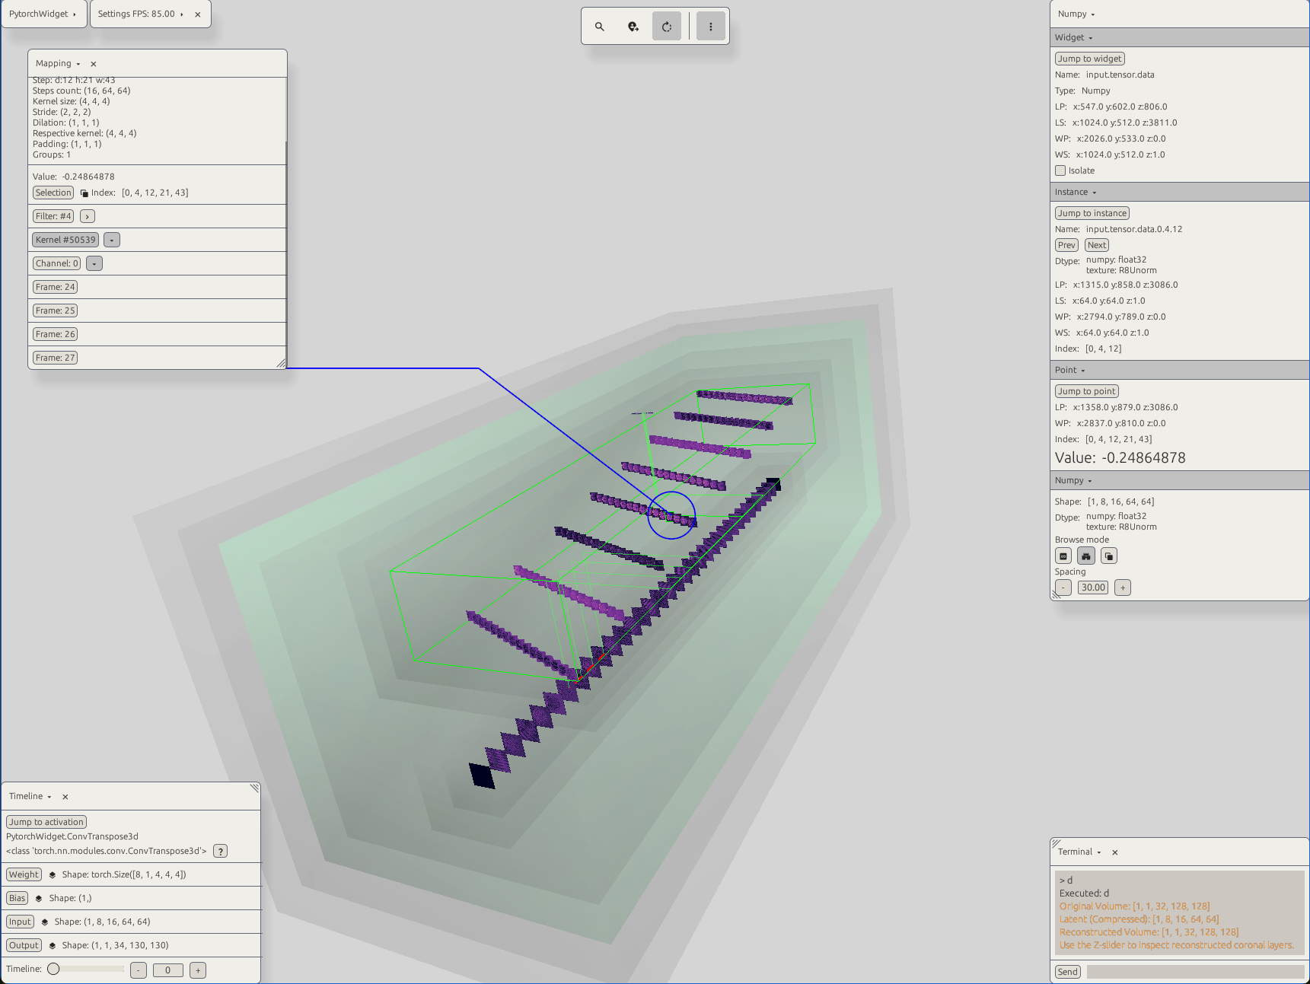Open the PytorchWidget menu
Screen dimensions: 1310x984
43,14
